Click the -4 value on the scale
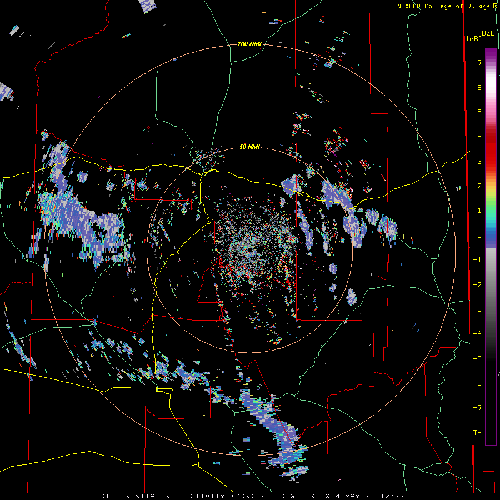 click(477, 334)
